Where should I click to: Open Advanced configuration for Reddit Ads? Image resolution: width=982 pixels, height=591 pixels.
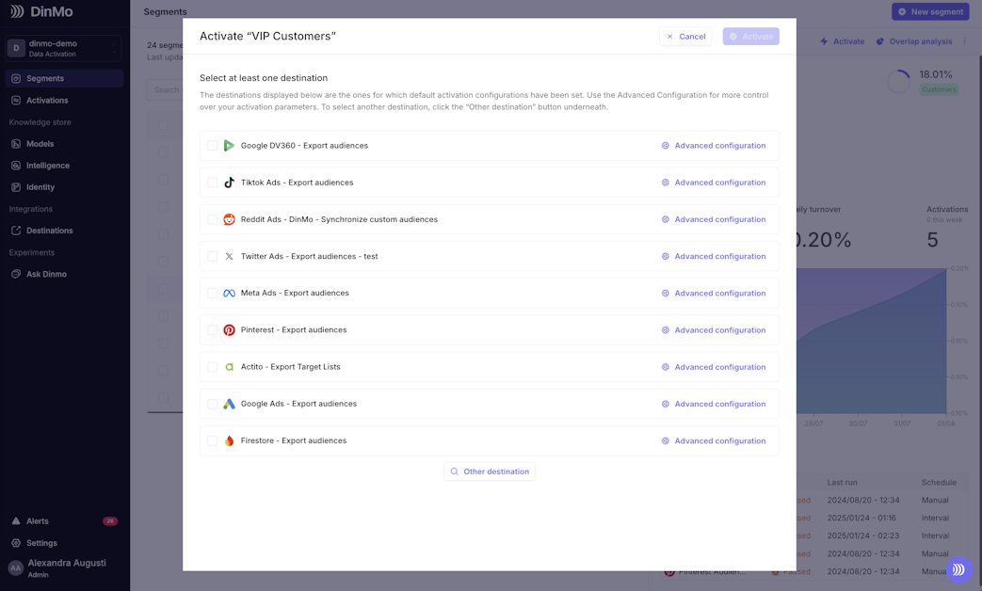[714, 219]
